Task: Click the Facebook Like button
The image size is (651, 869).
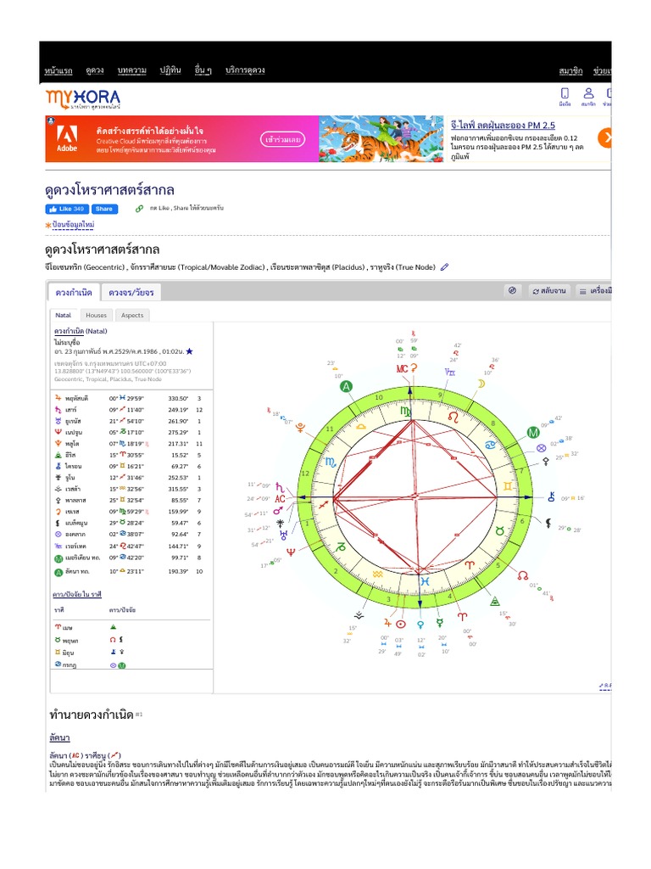Action: [x=67, y=209]
